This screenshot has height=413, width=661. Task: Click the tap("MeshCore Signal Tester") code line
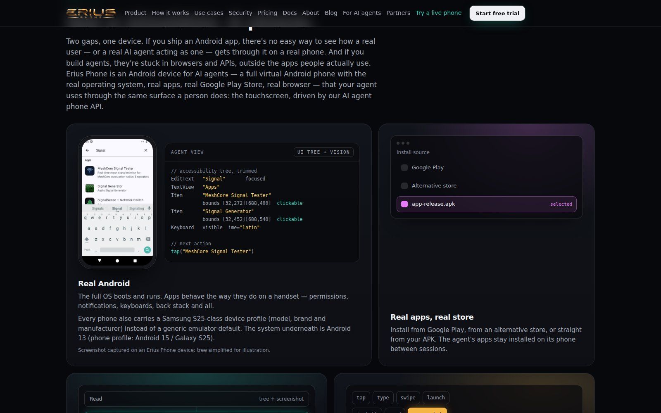(212, 252)
